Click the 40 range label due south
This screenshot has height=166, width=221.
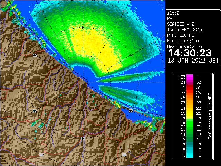click(83, 138)
